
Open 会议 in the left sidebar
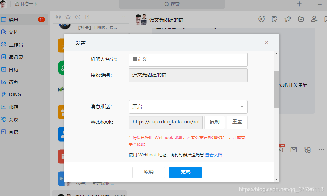pyautogui.click(x=10, y=120)
